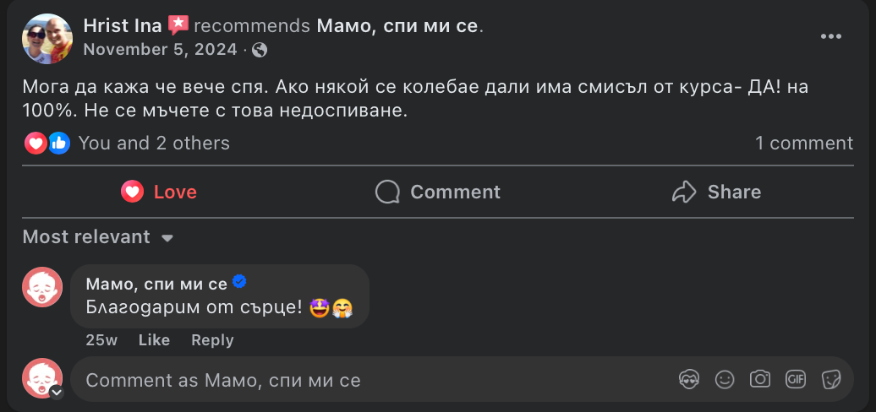
Task: Switch commenting profile via avatar arrow
Action: click(x=57, y=393)
